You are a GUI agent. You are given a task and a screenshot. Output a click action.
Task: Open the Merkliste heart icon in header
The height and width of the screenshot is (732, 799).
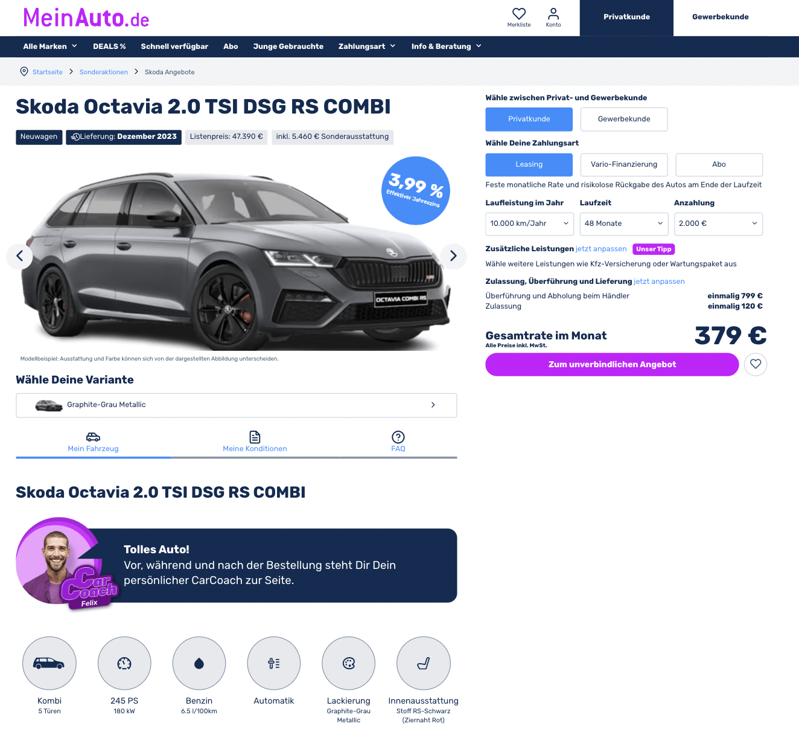tap(519, 14)
